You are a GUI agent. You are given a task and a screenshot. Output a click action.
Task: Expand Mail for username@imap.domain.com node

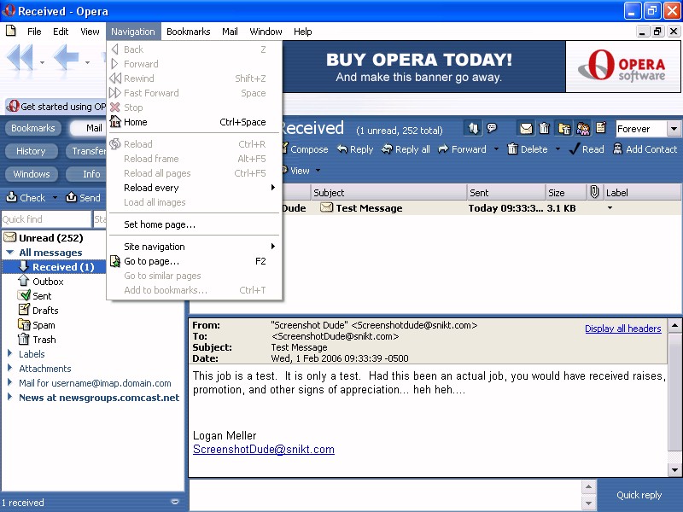tap(9, 382)
